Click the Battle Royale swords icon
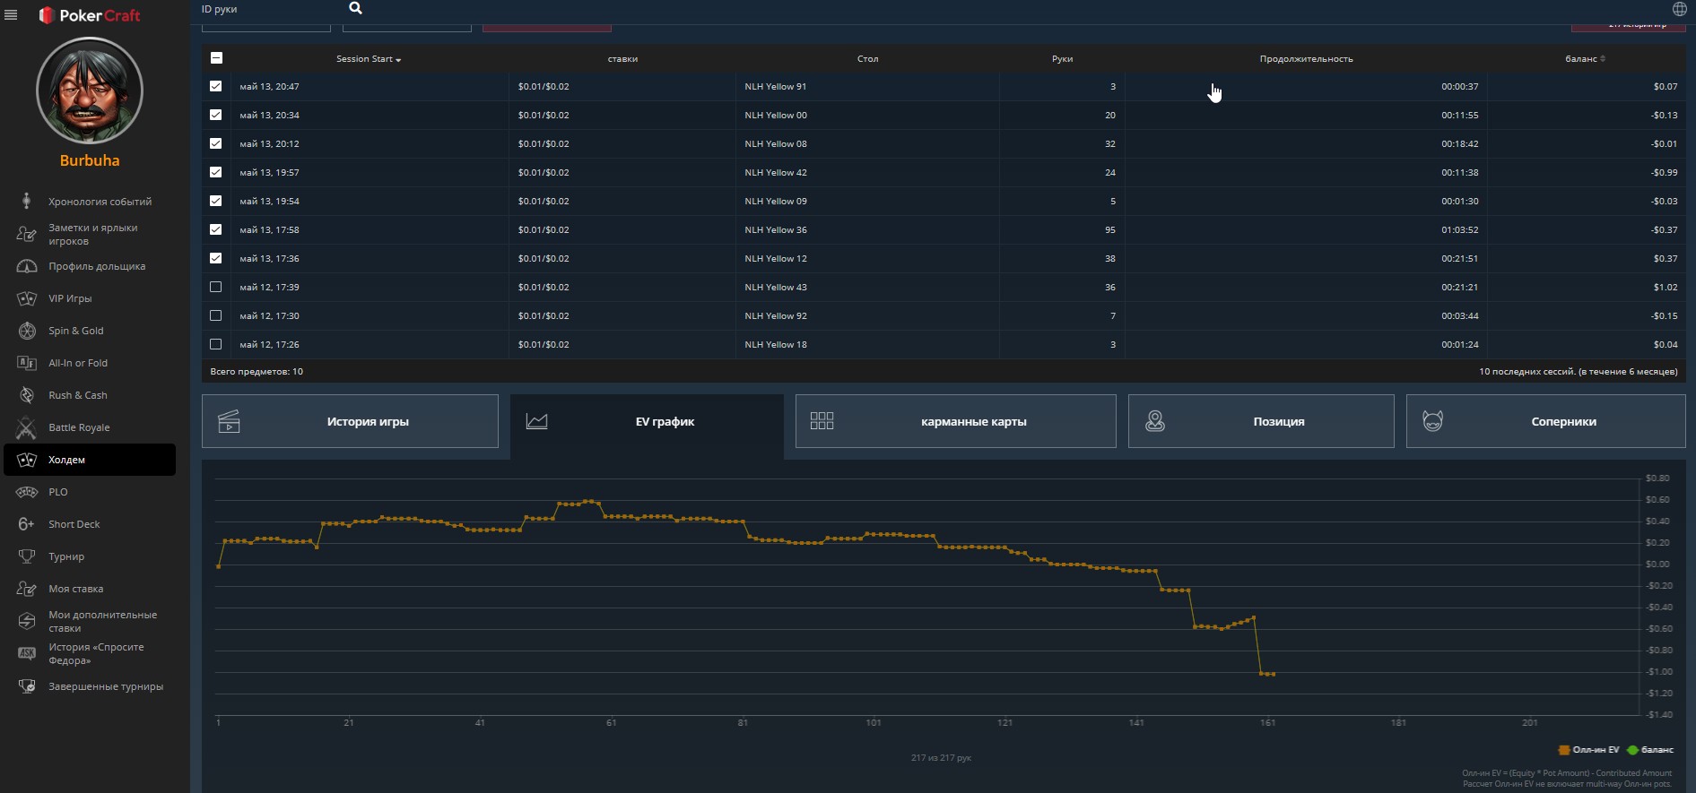This screenshot has height=793, width=1696. tap(27, 427)
